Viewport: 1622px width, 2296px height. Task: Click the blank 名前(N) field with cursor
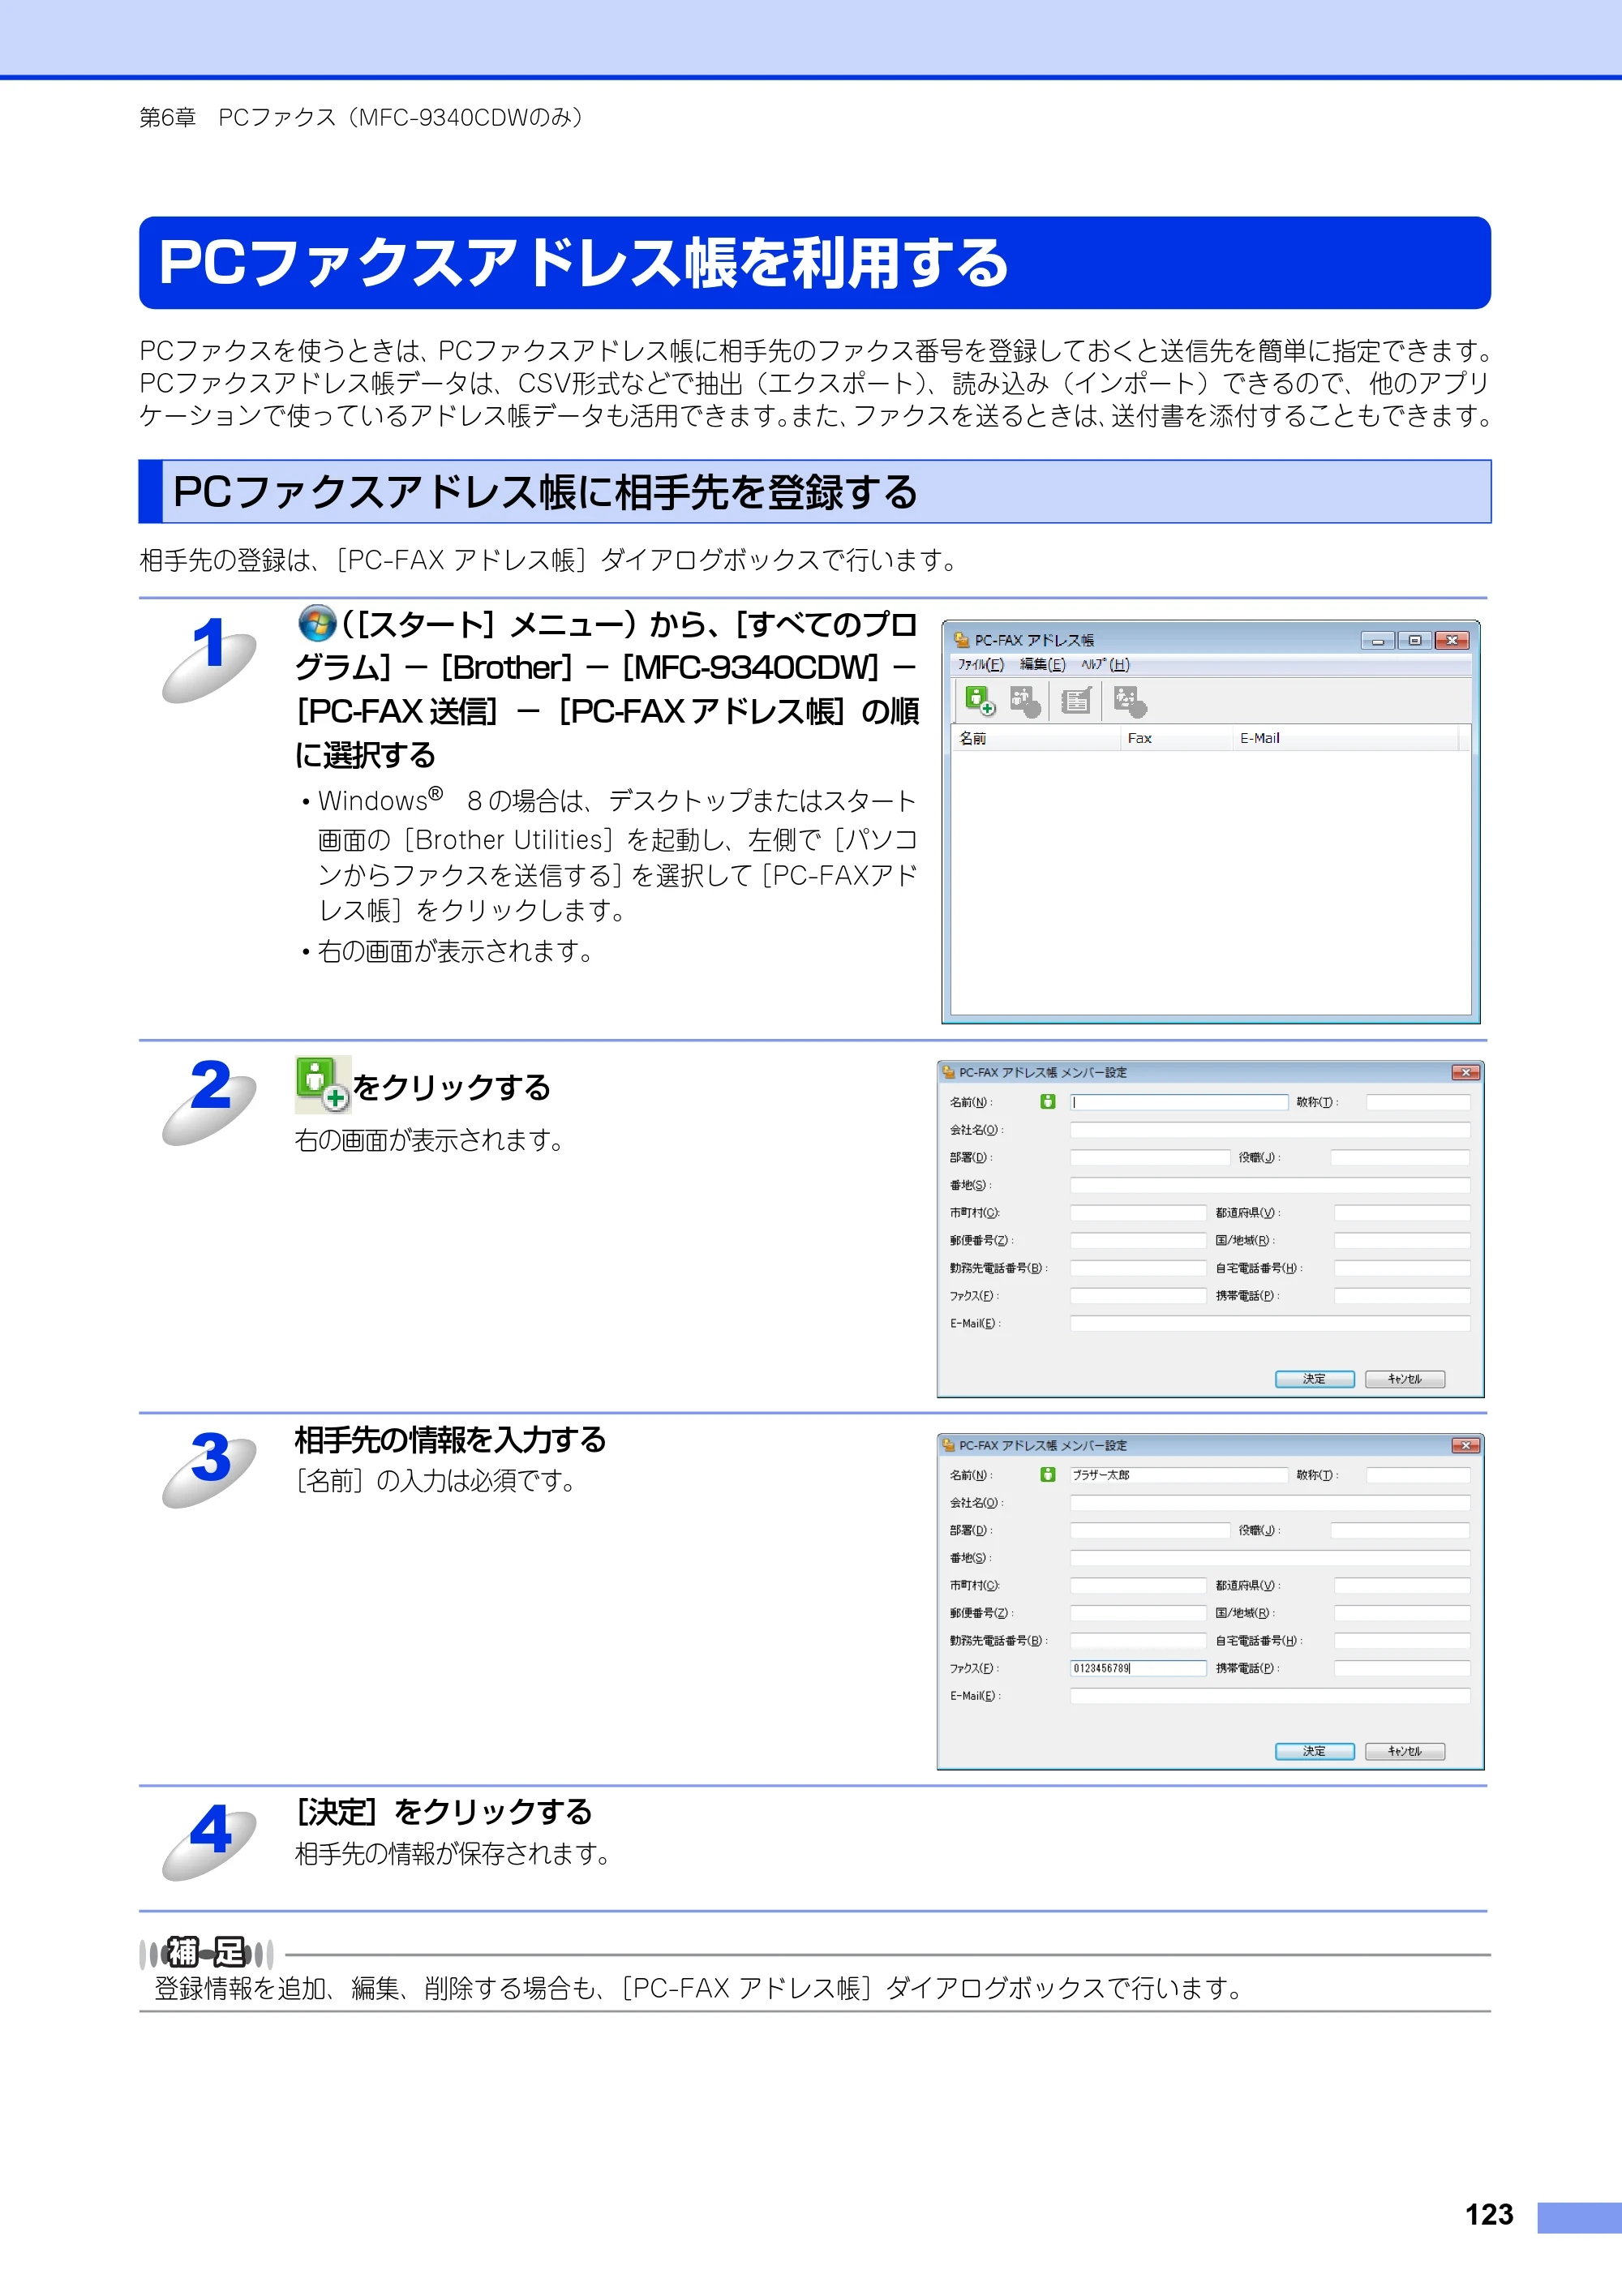point(1179,1102)
